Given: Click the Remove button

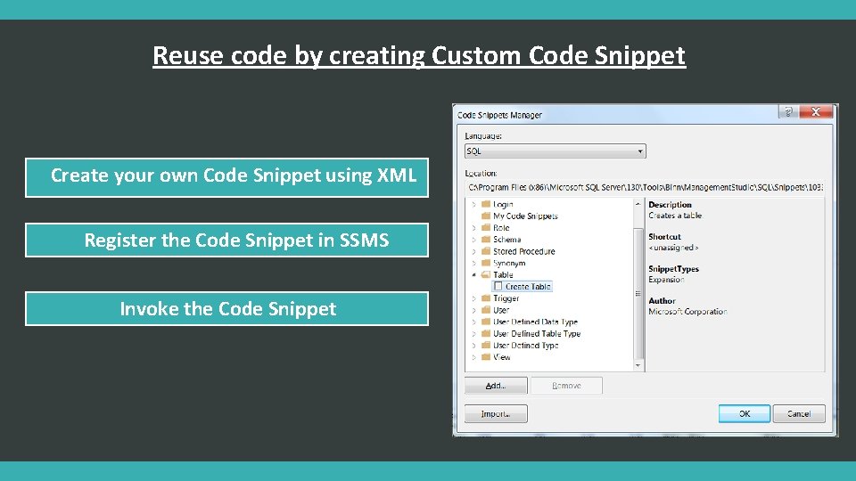Looking at the screenshot, I should [x=566, y=386].
